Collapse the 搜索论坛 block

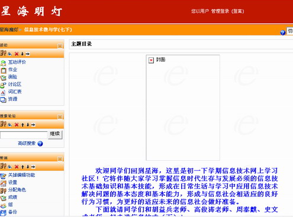click(60, 117)
